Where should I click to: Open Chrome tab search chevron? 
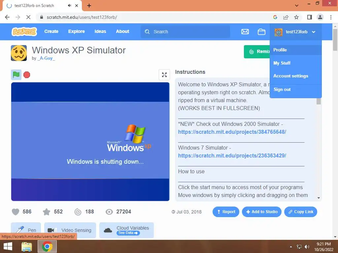(x=297, y=5)
